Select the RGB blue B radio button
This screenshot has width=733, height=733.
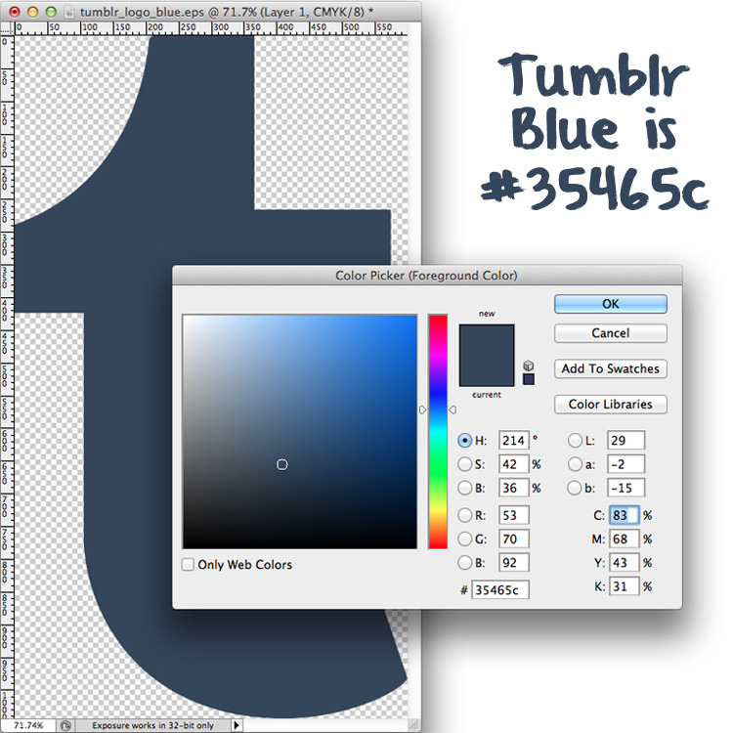(x=464, y=562)
